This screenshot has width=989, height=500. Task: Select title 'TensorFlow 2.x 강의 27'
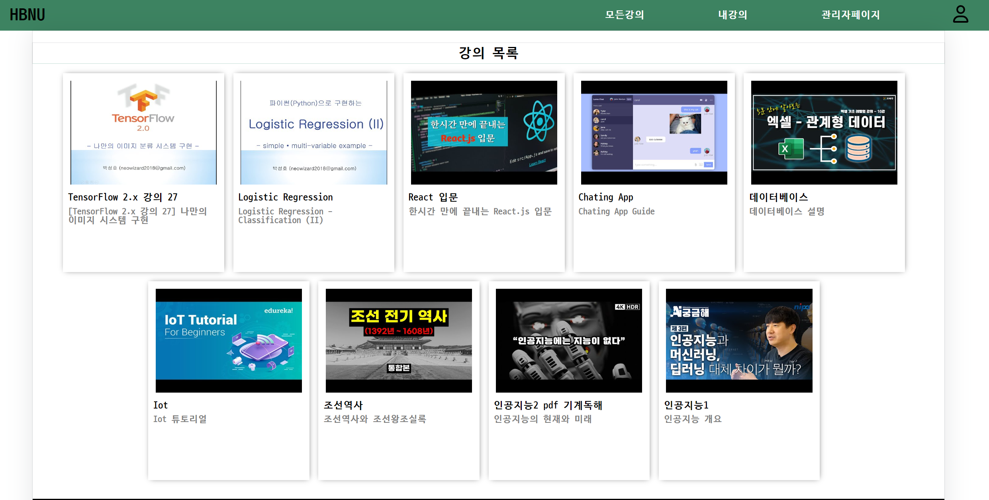pos(123,197)
